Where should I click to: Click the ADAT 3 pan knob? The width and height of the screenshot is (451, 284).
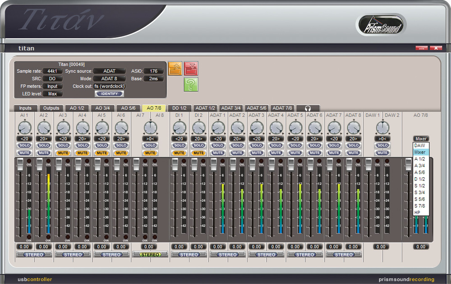click(x=257, y=128)
